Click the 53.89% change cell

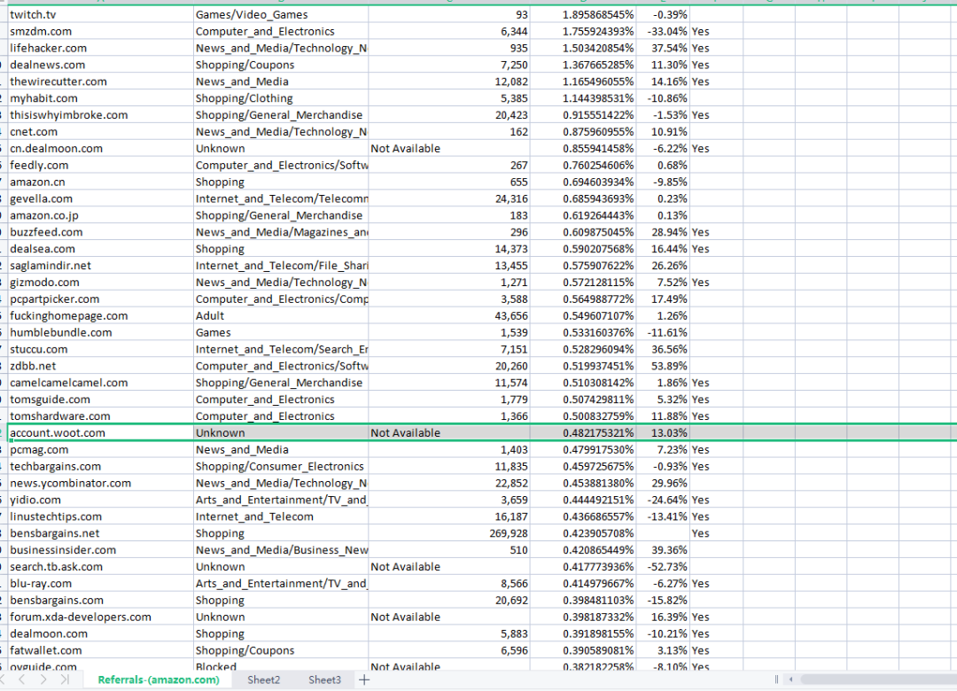663,366
